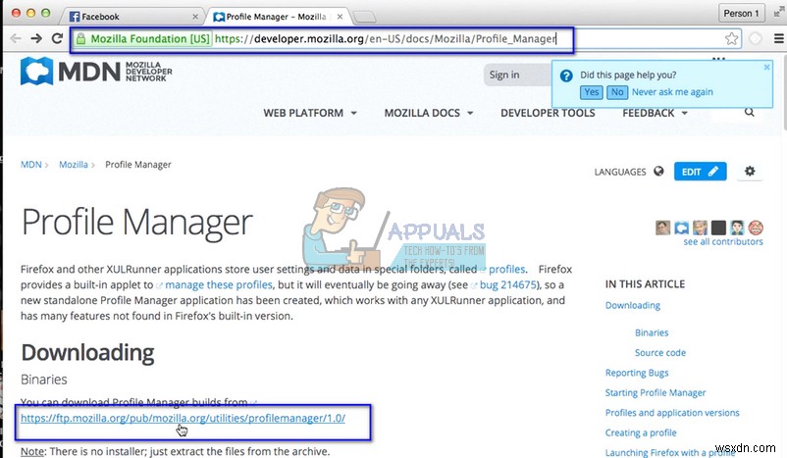Open the DEVELOPER TOOLS menu item
The image size is (787, 458).
click(x=548, y=113)
